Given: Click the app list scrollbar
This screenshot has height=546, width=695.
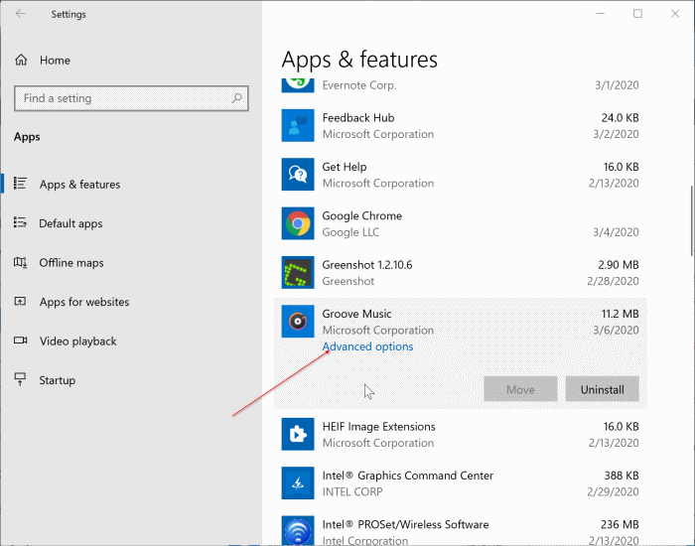Looking at the screenshot, I should [691, 220].
